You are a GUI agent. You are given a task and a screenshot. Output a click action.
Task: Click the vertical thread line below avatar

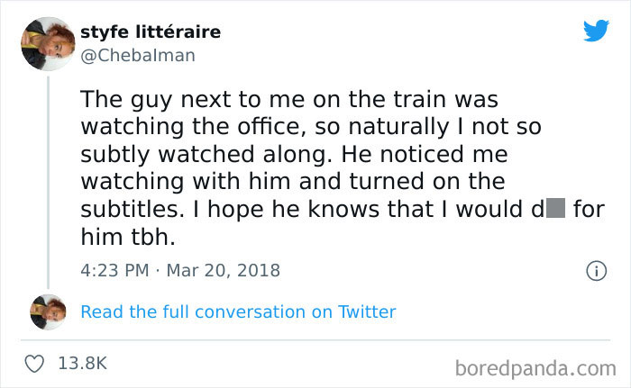pyautogui.click(x=49, y=180)
